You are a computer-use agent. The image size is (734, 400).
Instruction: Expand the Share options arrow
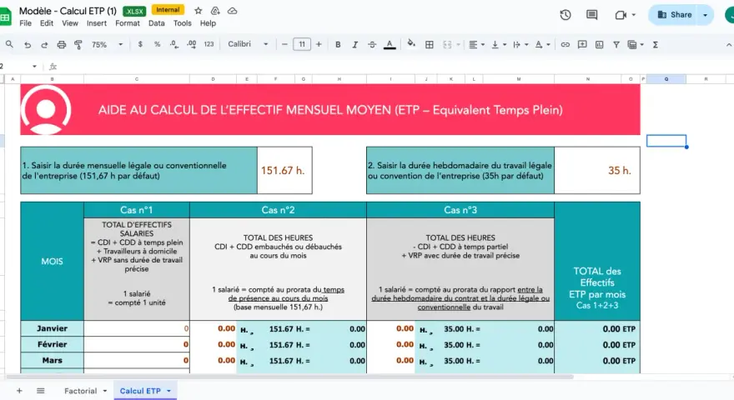705,14
